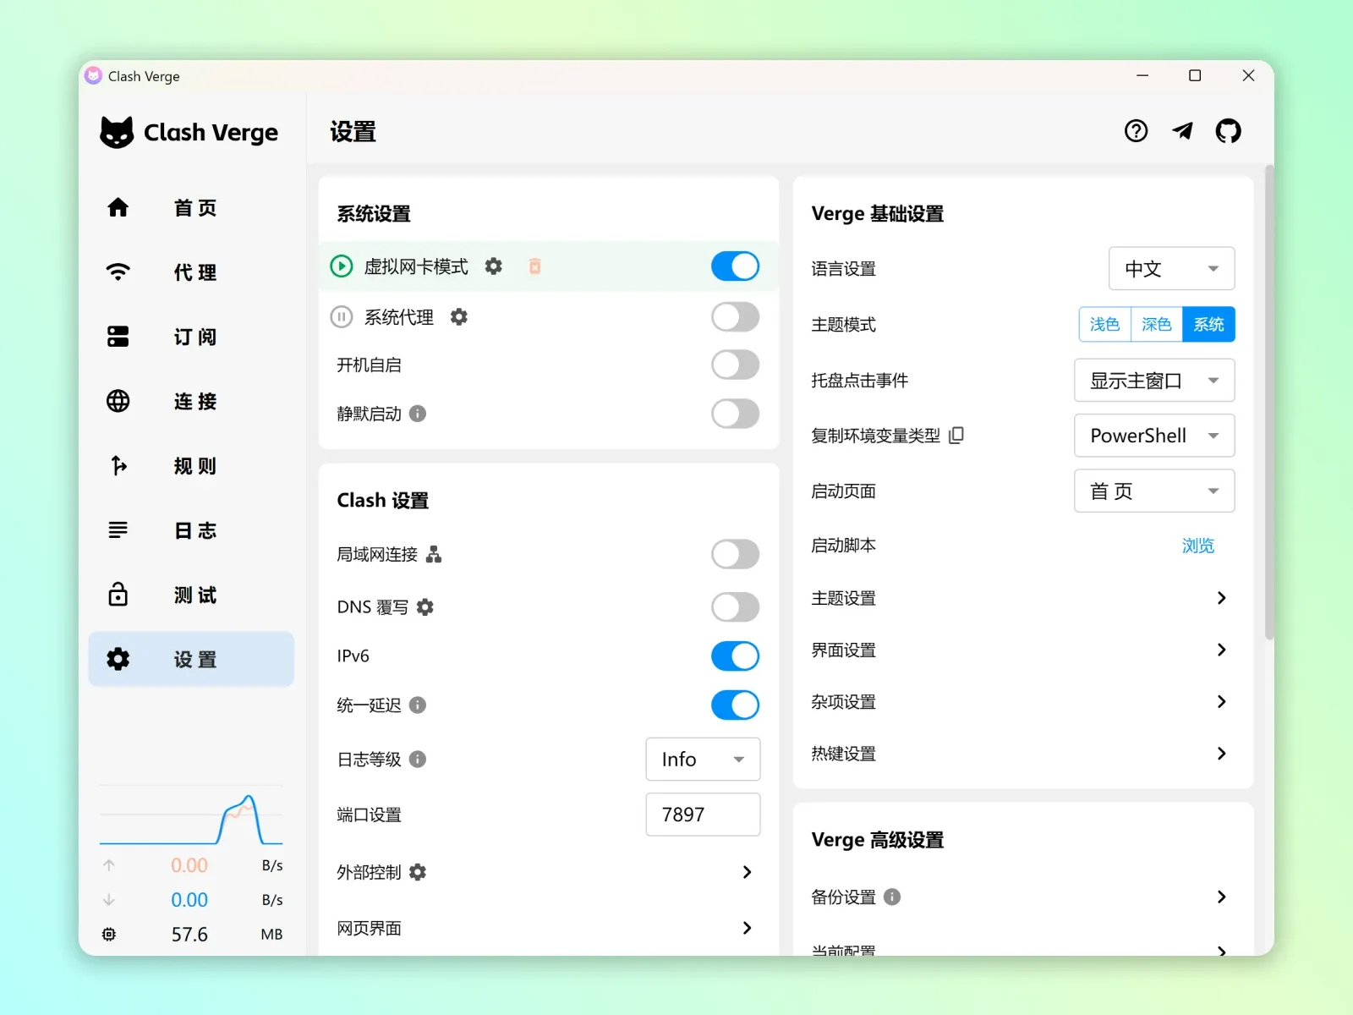Click the hamburger lines icon for 日志
1353x1015 pixels.
pos(118,530)
